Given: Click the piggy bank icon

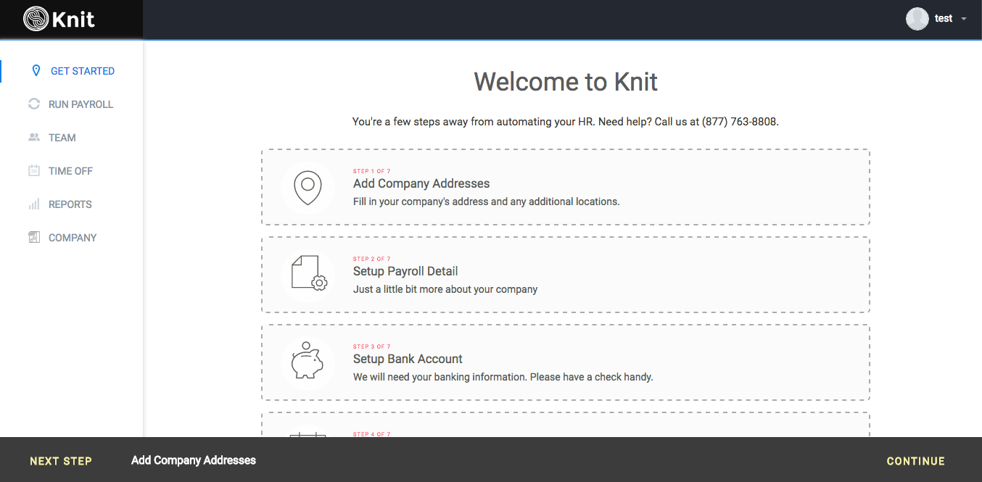Looking at the screenshot, I should click(x=308, y=362).
